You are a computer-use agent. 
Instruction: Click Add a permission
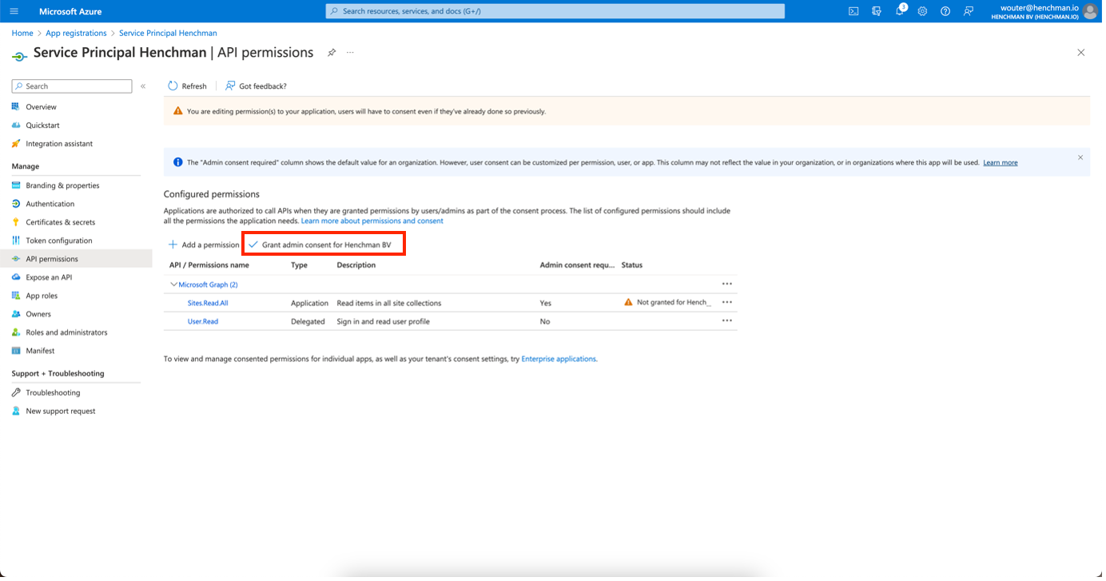(x=204, y=245)
